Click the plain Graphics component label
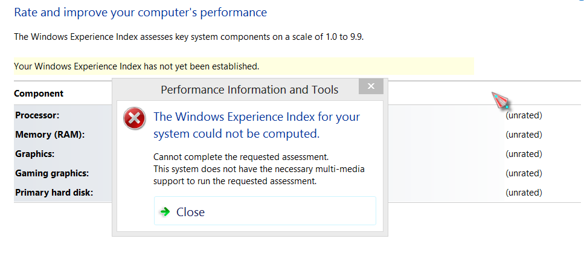 (x=34, y=154)
